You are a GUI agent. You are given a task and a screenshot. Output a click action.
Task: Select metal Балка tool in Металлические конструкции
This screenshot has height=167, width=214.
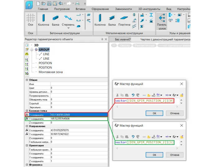tap(112, 20)
